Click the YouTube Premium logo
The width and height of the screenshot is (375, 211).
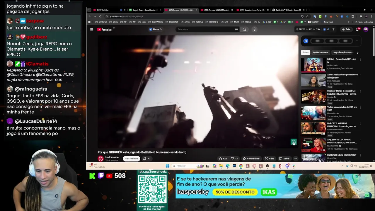click(x=105, y=29)
